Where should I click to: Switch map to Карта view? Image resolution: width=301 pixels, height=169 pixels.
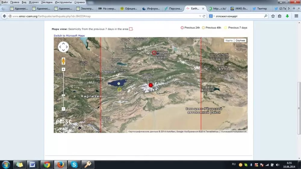pos(229,41)
